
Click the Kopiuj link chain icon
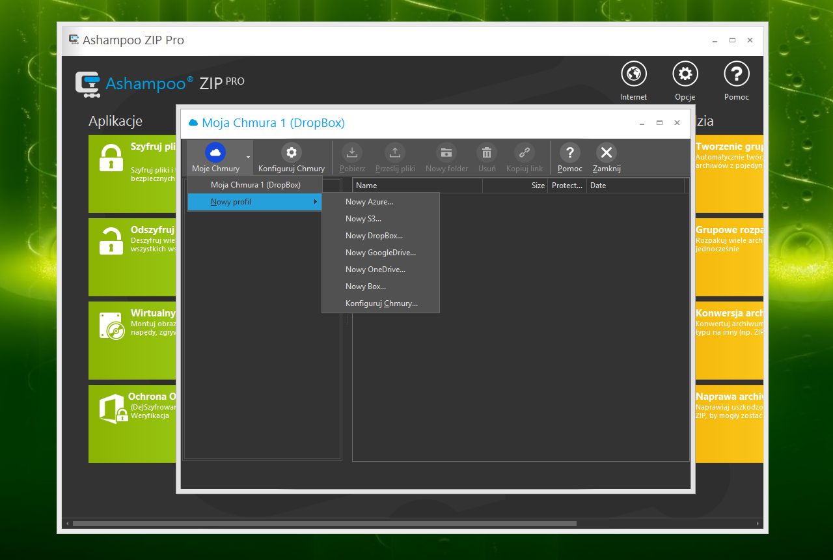524,152
